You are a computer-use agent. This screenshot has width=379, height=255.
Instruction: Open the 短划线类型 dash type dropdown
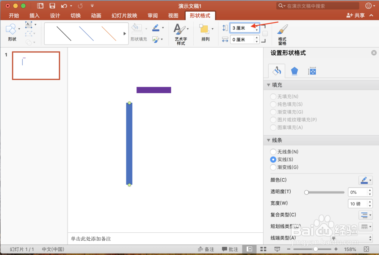(x=365, y=226)
